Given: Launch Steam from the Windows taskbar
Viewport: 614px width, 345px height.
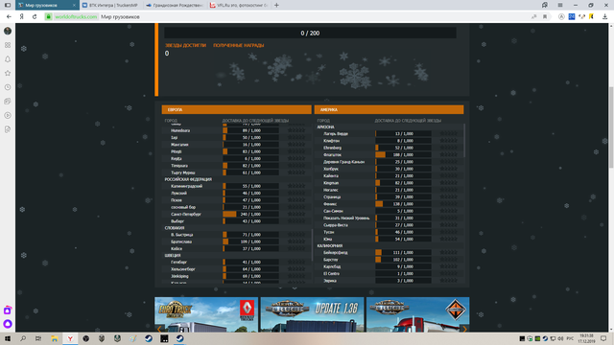Looking at the screenshot, I should 149,338.
